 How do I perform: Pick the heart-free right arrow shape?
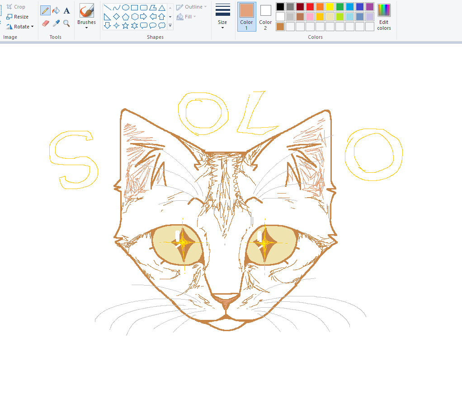coord(143,16)
